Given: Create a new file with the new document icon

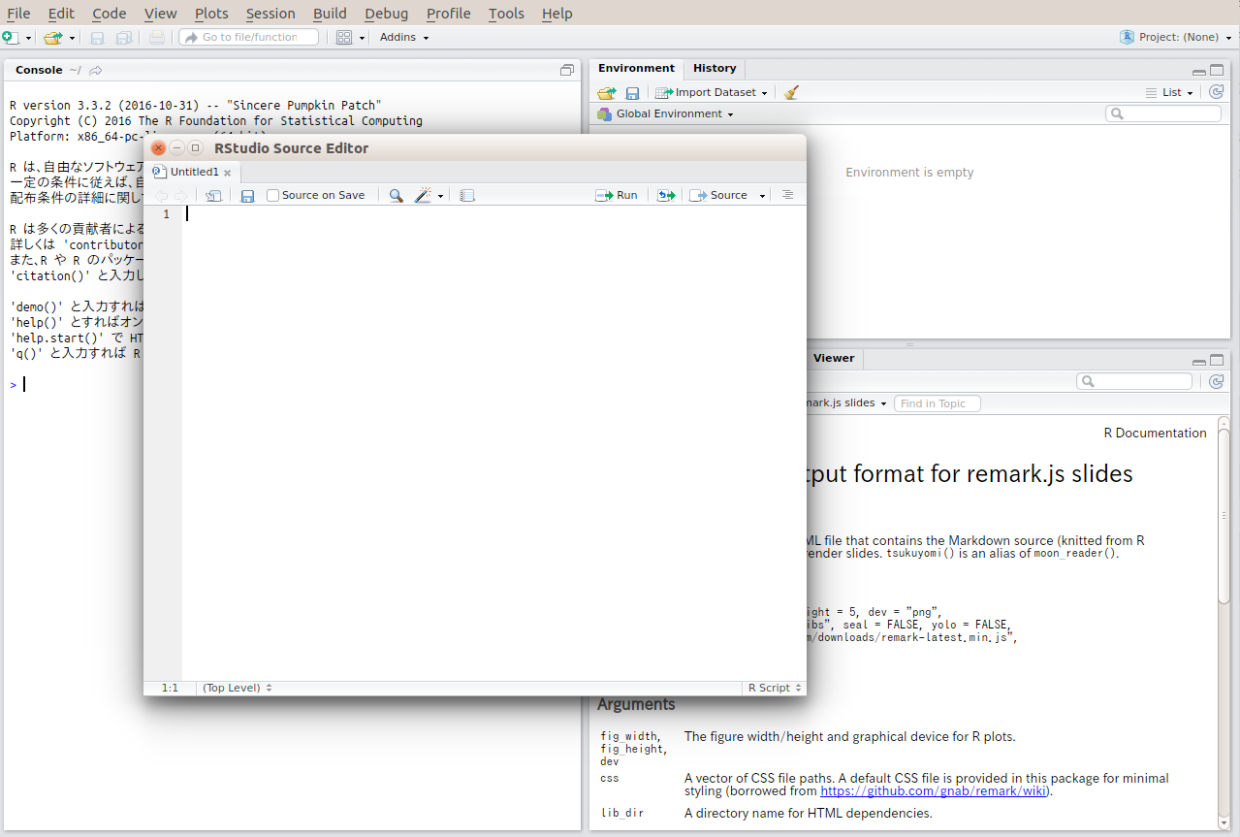Looking at the screenshot, I should (12, 36).
